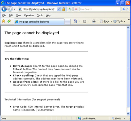Viewport: 131px width, 121px height.
Task: Close the Internet Explorer window
Action: [x=128, y=3]
